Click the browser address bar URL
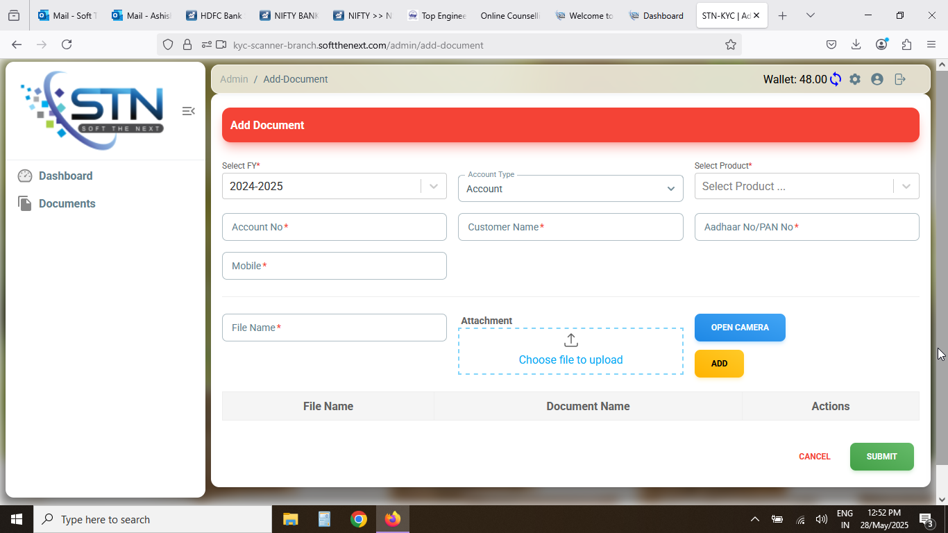 [358, 45]
